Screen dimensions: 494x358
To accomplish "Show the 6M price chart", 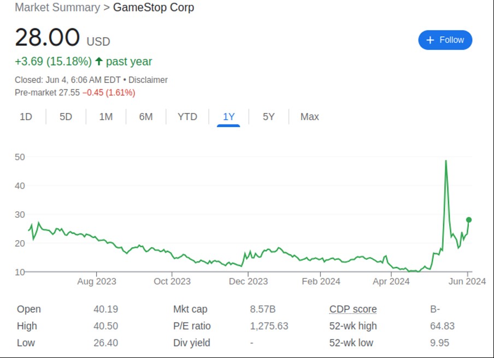I will (146, 117).
